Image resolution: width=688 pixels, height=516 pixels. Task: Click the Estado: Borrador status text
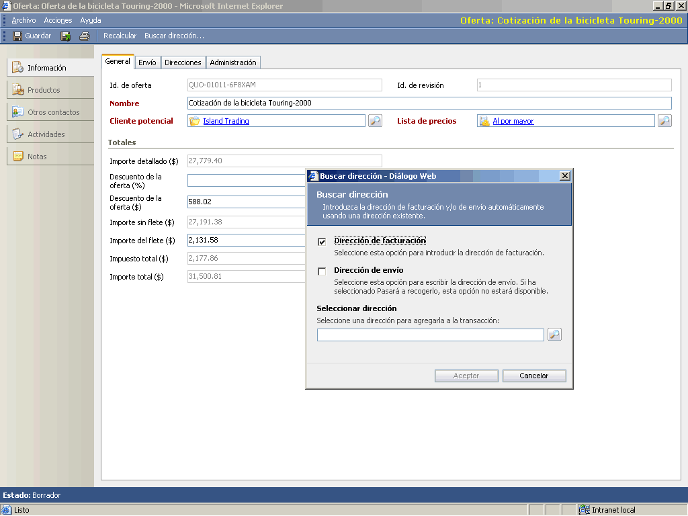pyautogui.click(x=32, y=495)
